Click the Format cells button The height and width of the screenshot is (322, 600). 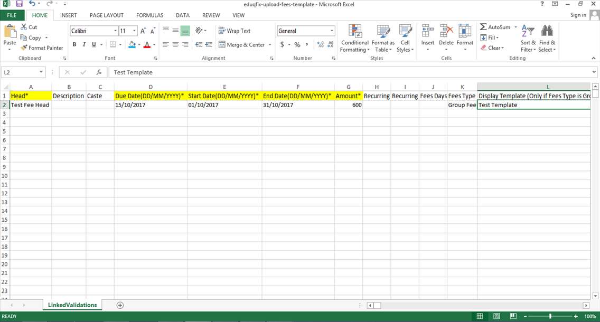tap(465, 37)
